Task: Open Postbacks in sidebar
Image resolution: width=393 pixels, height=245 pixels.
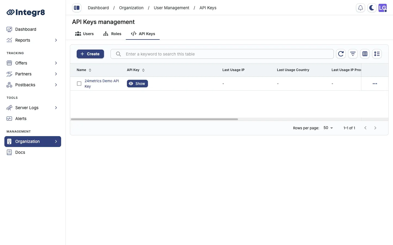Action: [x=33, y=85]
